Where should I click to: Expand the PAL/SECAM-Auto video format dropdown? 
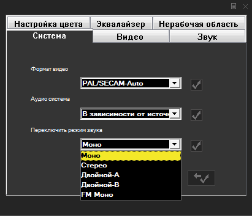click(175, 83)
